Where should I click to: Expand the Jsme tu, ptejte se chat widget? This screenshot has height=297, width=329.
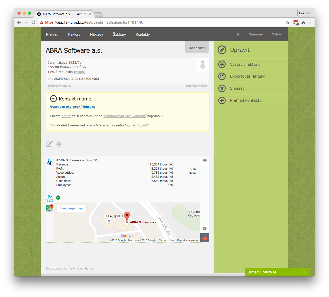(277, 272)
